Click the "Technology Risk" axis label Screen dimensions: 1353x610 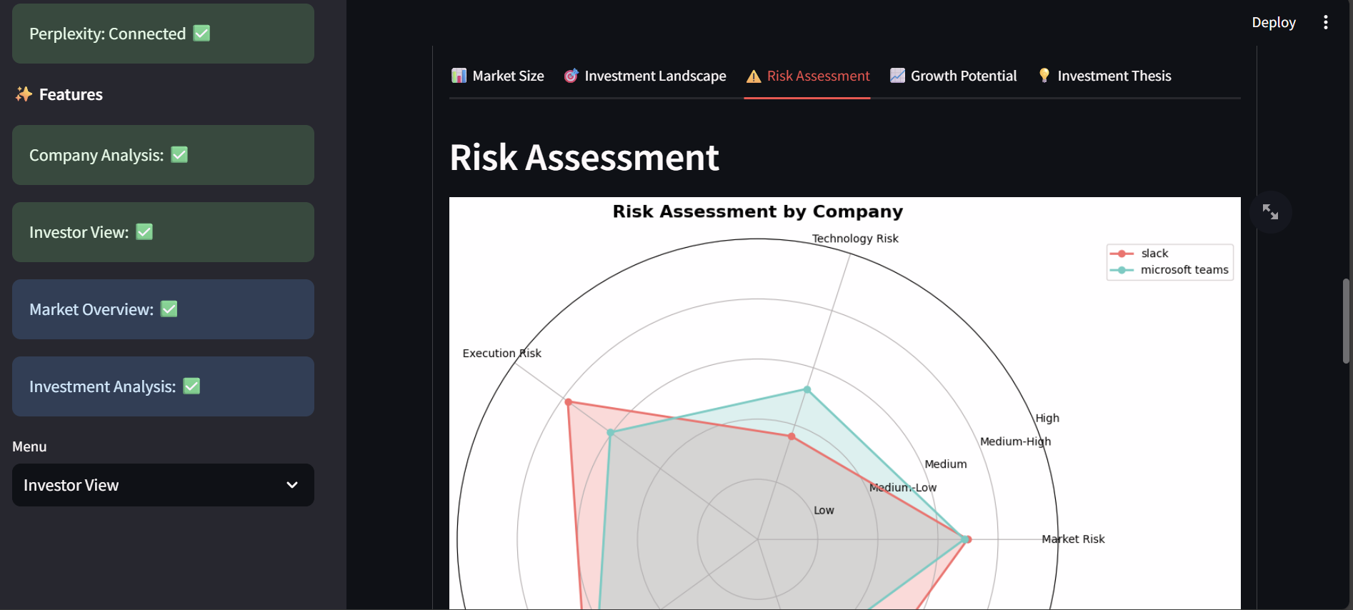855,239
